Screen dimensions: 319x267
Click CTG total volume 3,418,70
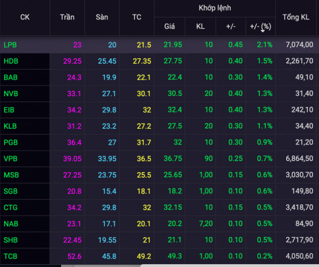[x=299, y=207]
